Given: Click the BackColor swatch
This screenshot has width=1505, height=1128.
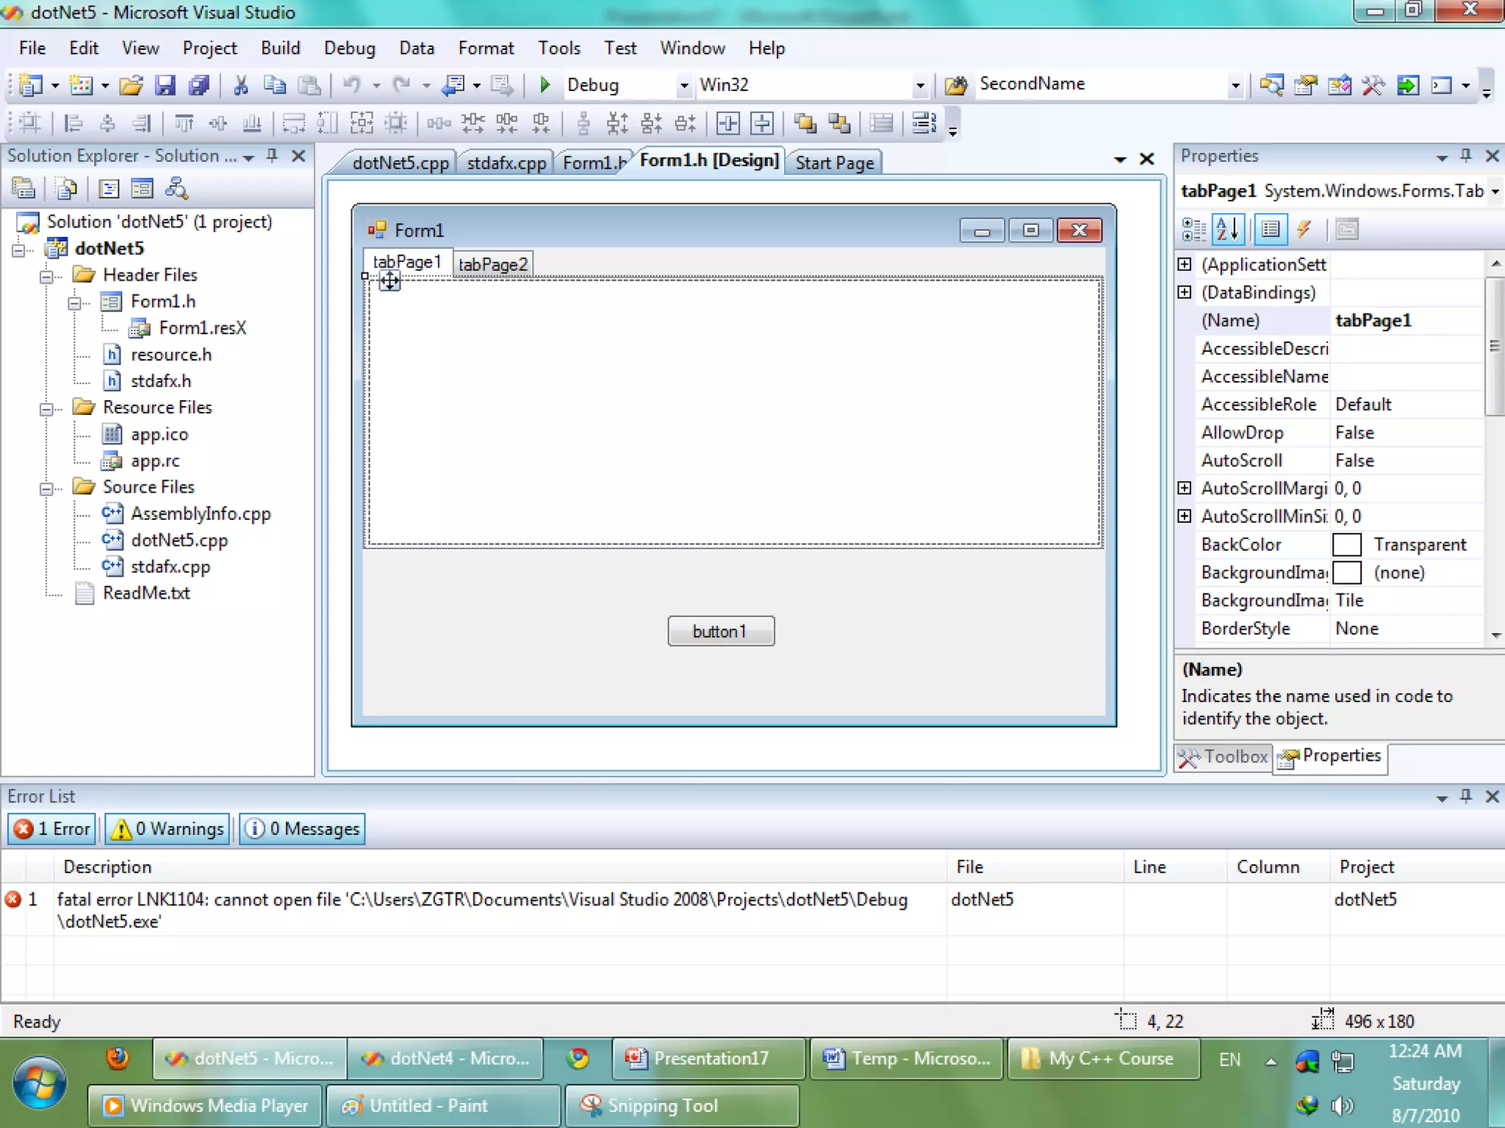Looking at the screenshot, I should click(1346, 545).
